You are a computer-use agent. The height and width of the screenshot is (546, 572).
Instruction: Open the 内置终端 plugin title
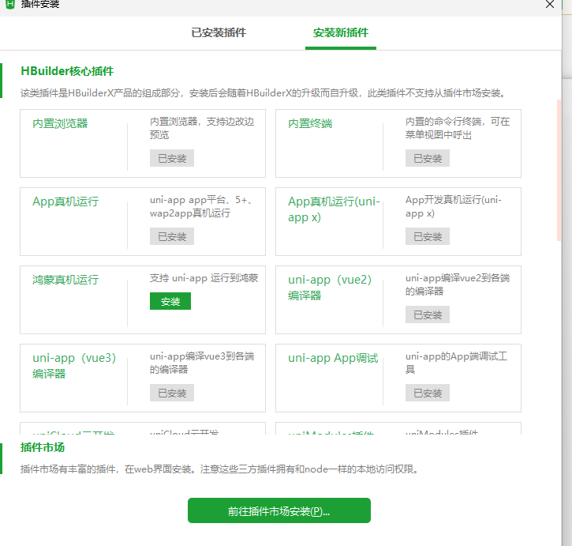click(310, 123)
